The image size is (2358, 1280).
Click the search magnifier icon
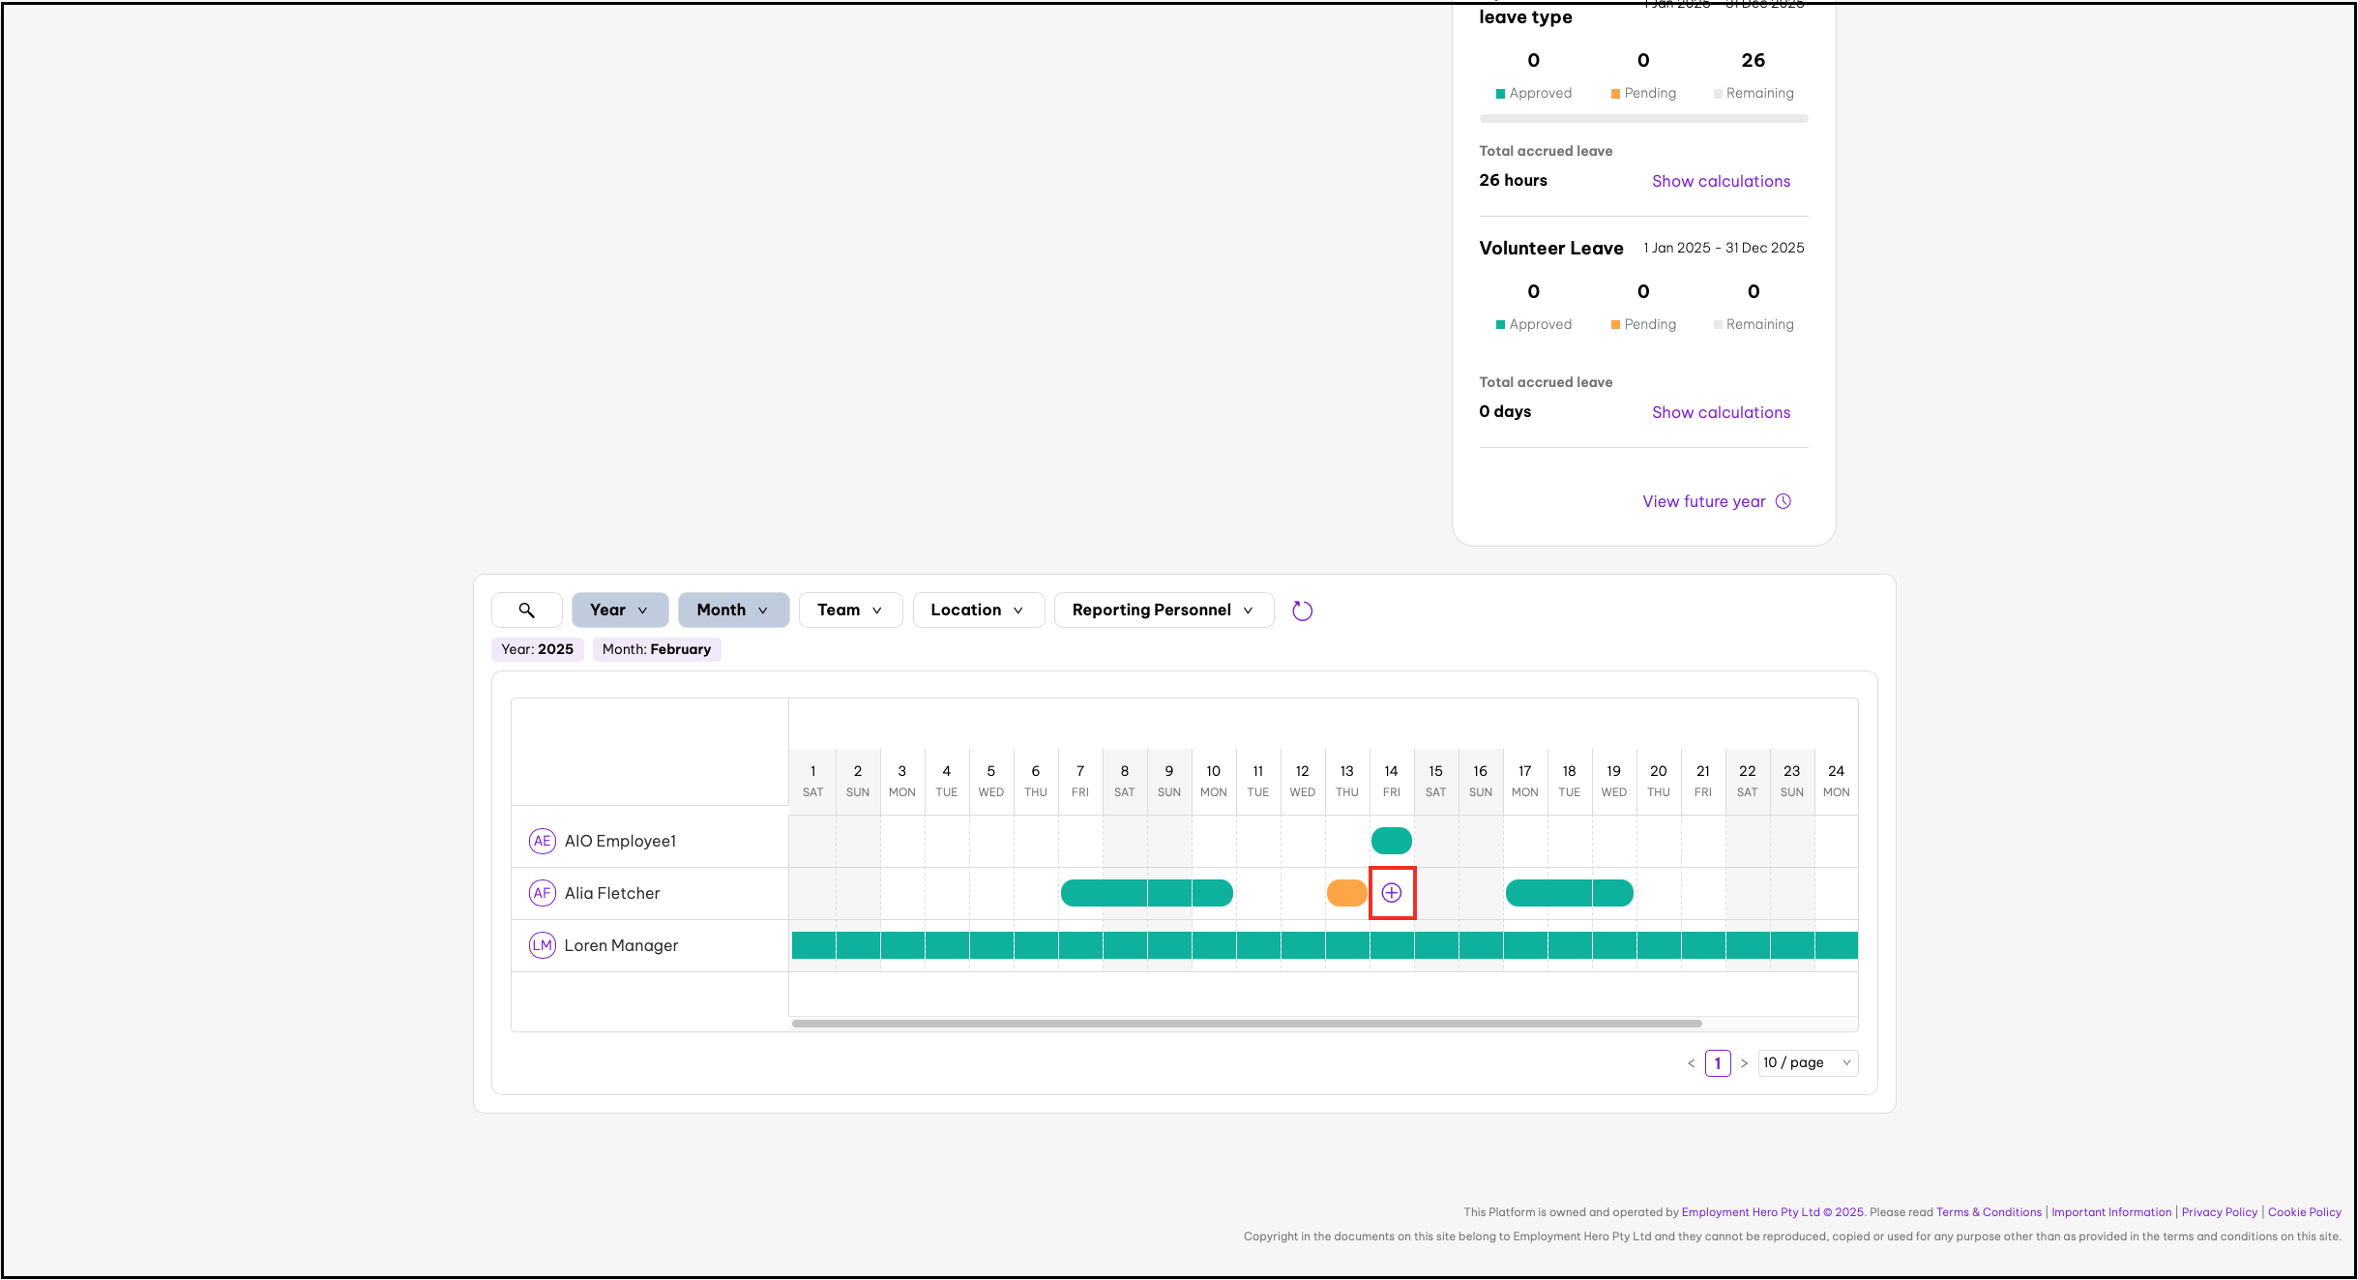click(x=526, y=610)
